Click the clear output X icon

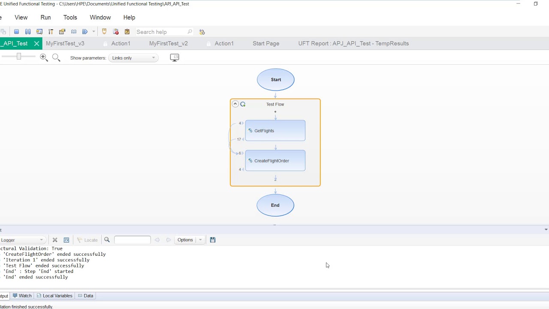click(55, 240)
